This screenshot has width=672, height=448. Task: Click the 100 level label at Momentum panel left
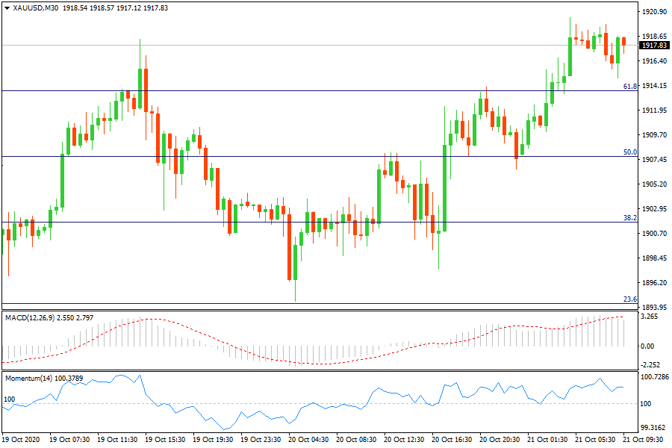point(10,399)
